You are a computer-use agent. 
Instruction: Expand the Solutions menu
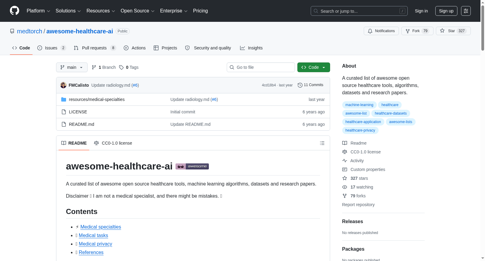(x=68, y=11)
